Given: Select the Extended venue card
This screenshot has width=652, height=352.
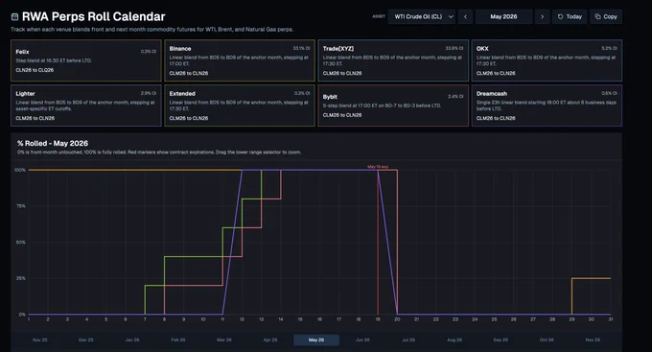Looking at the screenshot, I should coord(240,106).
